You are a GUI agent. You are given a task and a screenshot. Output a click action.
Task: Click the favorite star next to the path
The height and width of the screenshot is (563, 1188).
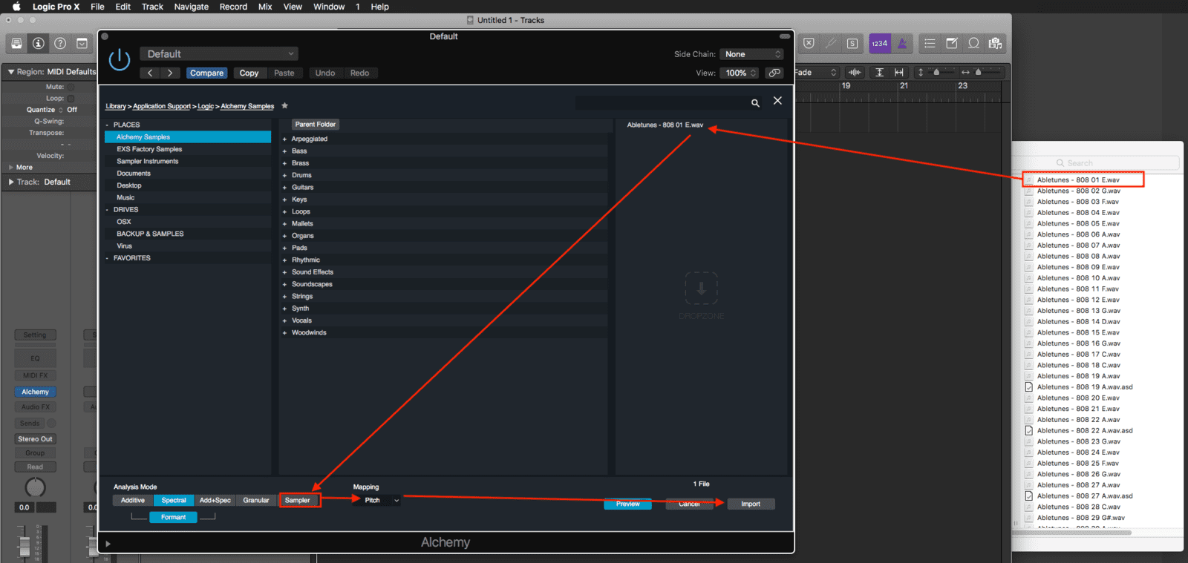coord(284,106)
